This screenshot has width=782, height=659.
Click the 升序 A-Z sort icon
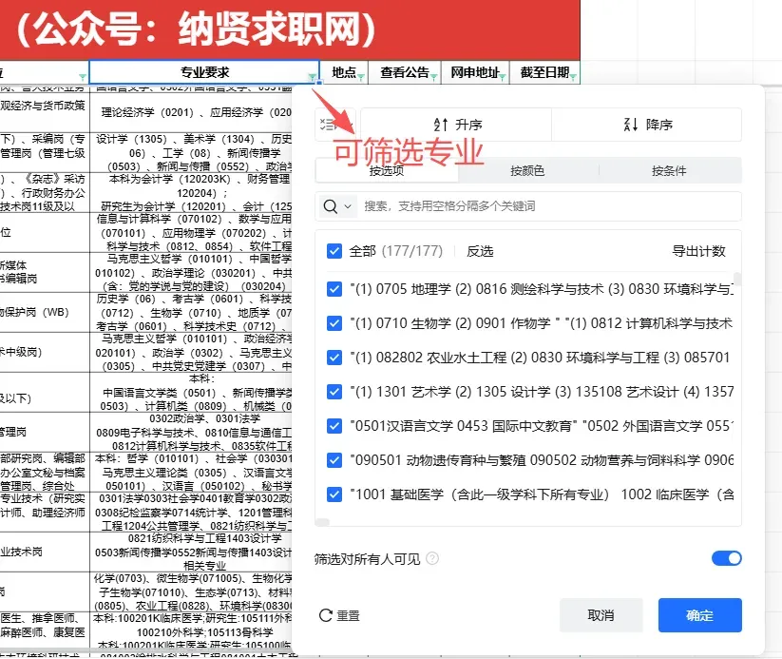tap(440, 125)
